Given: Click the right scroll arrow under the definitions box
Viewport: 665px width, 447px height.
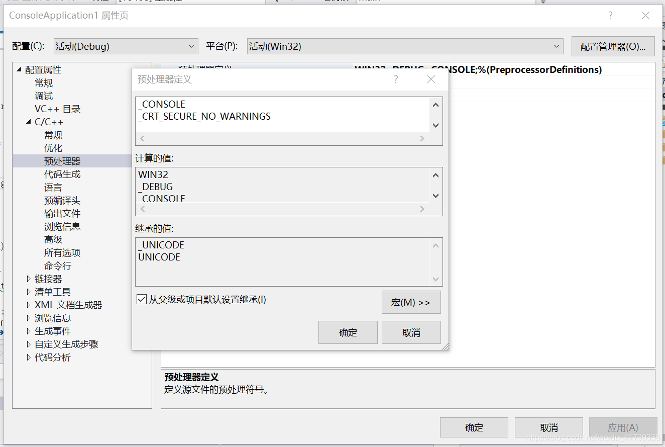Looking at the screenshot, I should [x=421, y=139].
